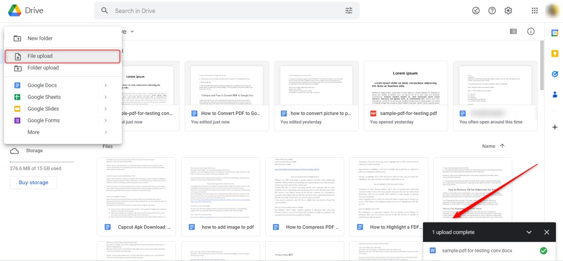Open the 'how to add image to pdf' file
The height and width of the screenshot is (261, 563).
(221, 197)
